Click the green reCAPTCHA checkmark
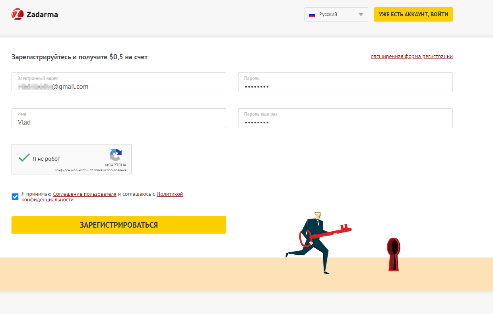The width and height of the screenshot is (493, 314). 24,158
